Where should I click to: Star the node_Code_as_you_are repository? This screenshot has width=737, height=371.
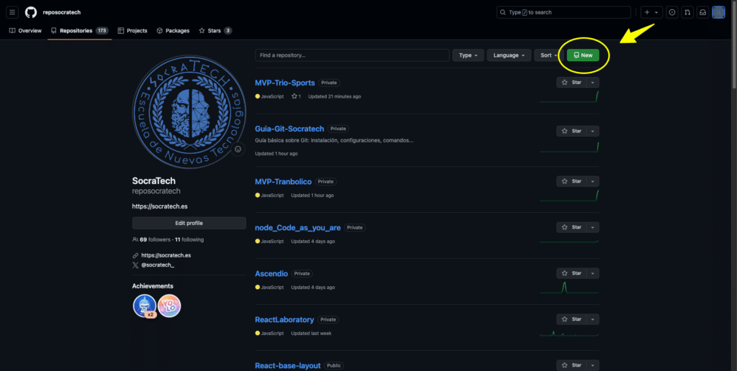coord(571,227)
